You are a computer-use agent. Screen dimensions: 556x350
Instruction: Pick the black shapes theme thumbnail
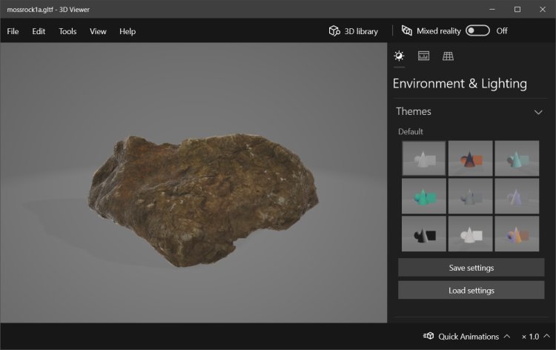[424, 234]
